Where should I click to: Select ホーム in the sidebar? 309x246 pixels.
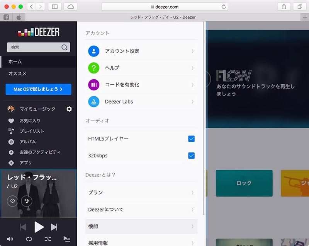coord(39,62)
